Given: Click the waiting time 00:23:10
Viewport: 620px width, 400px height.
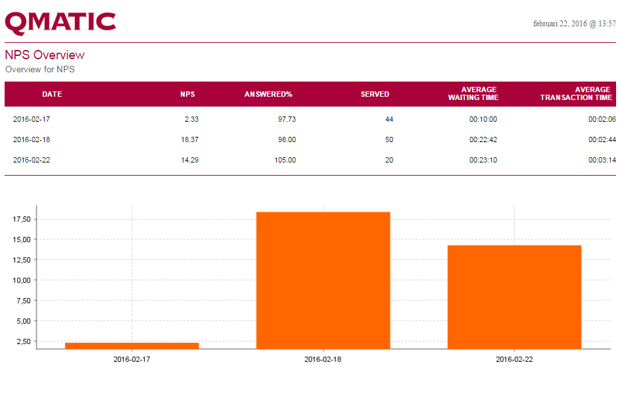Looking at the screenshot, I should (483, 160).
